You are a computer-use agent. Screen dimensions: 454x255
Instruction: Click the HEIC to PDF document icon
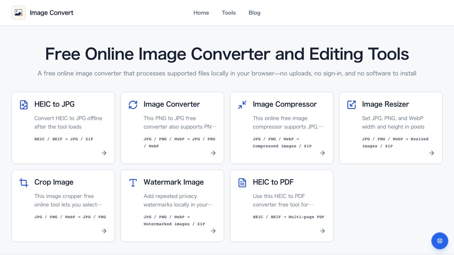[x=242, y=183]
